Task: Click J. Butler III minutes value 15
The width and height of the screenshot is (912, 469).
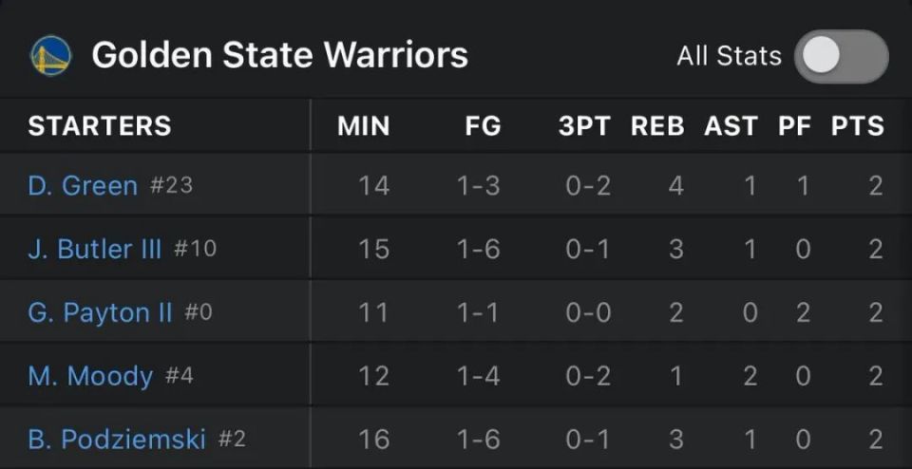Action: point(373,250)
